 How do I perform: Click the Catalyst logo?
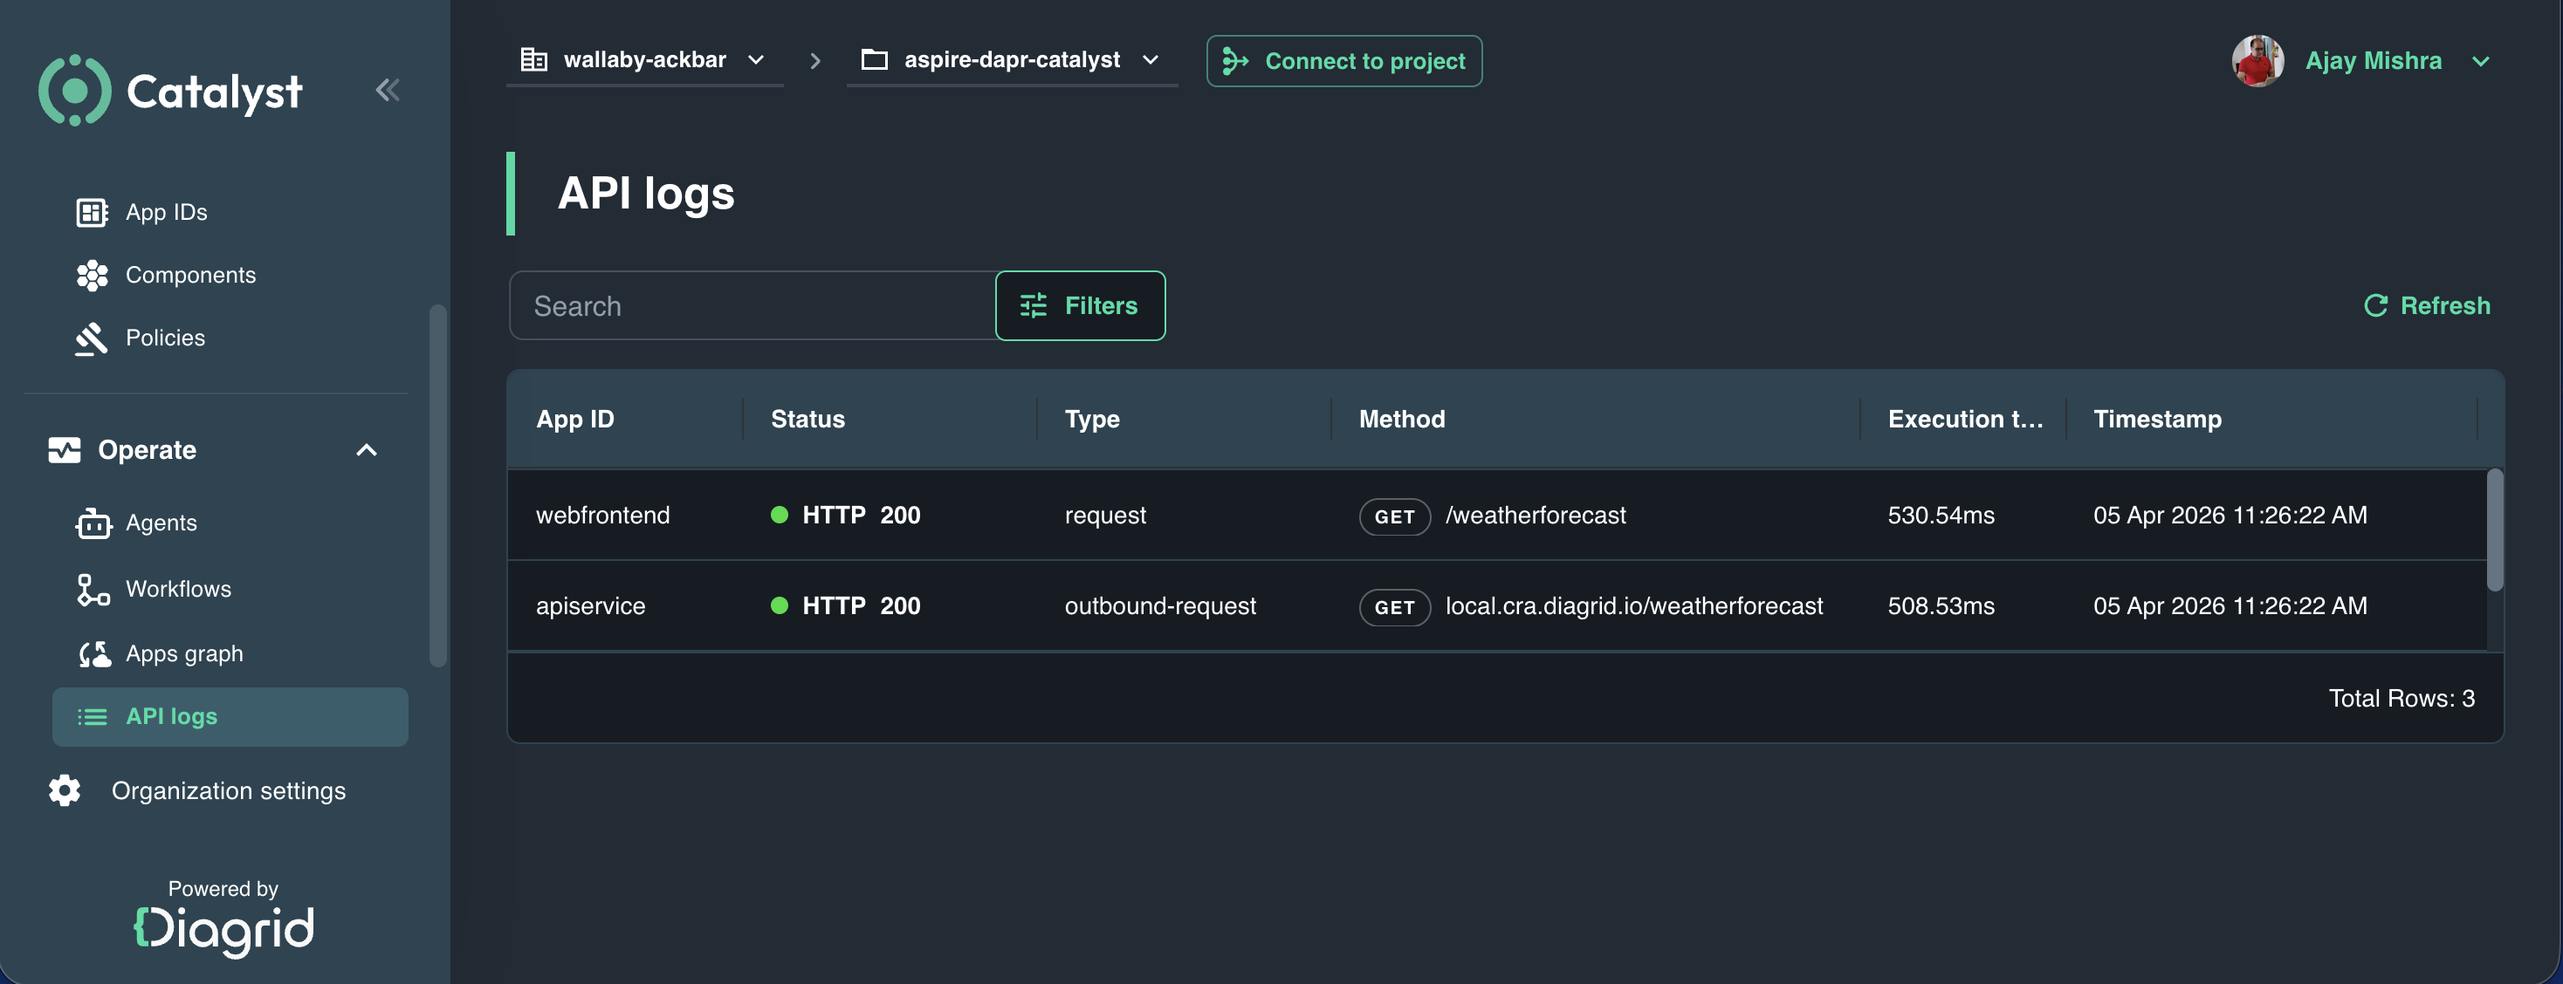[x=170, y=91]
